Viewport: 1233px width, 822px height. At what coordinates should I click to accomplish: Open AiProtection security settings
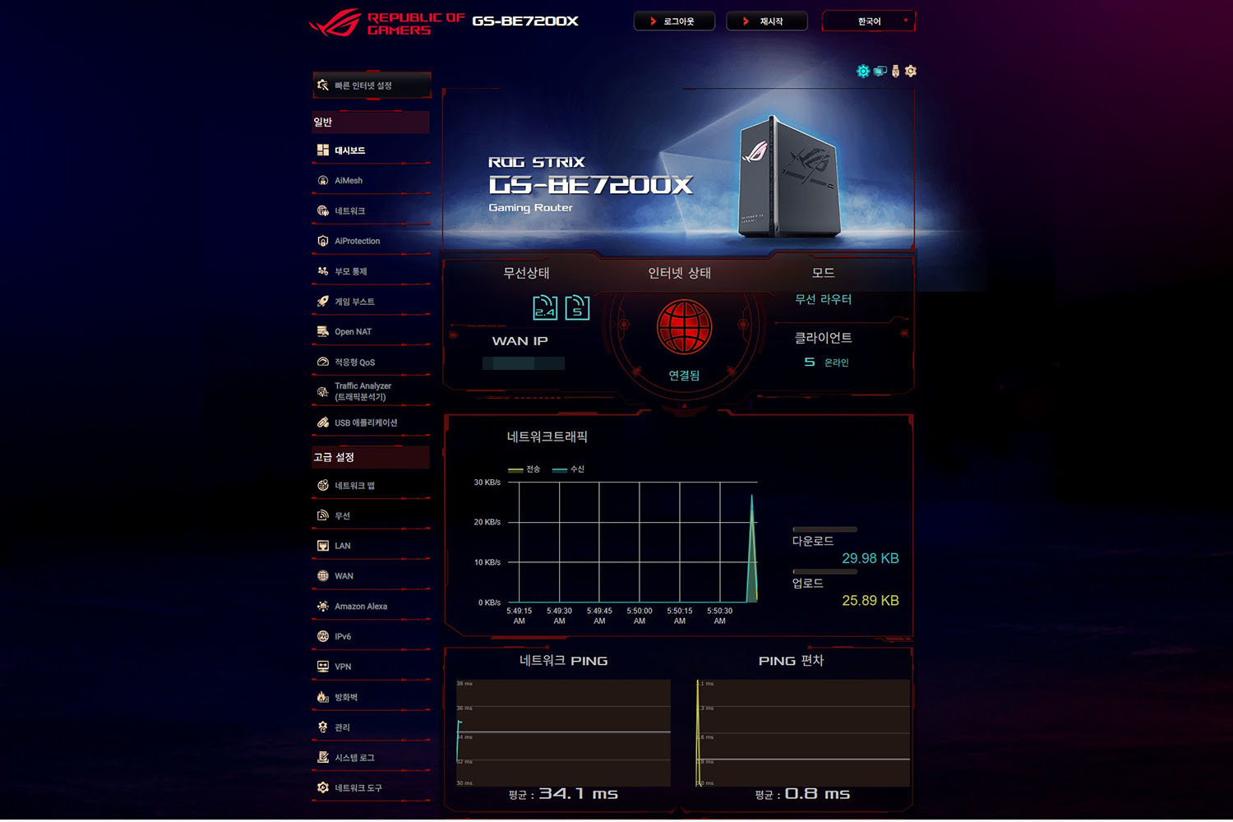coord(323,241)
